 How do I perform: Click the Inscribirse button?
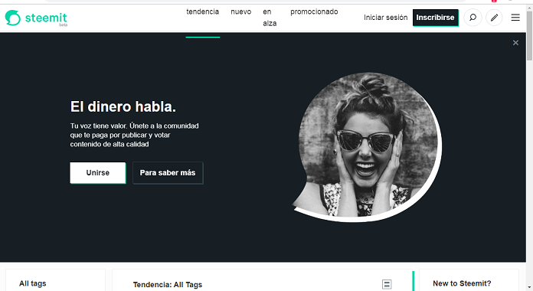[x=436, y=18]
